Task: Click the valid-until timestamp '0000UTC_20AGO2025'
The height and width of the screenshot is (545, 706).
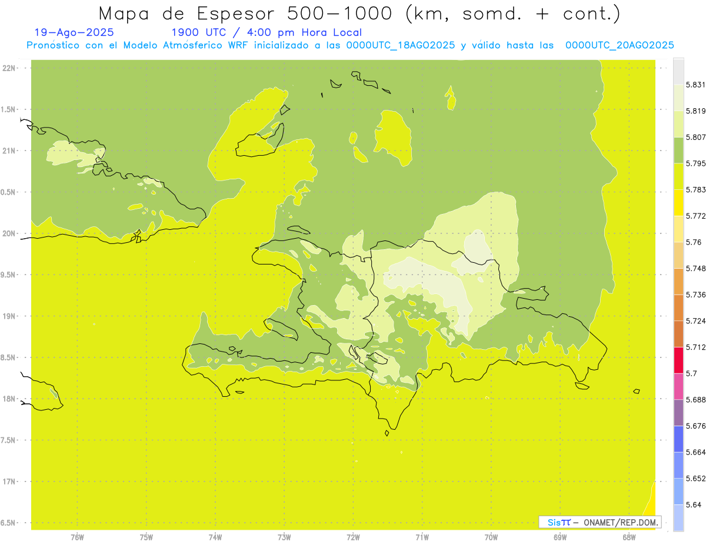Action: [620, 45]
